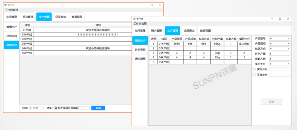Select 通知消息 sidebar item in back window

coord(11,45)
